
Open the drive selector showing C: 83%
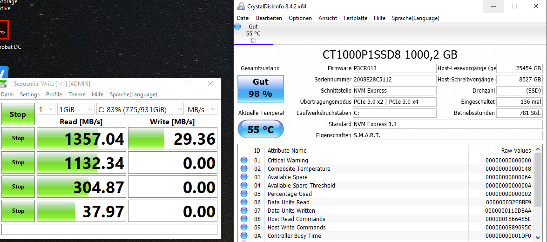(140, 109)
